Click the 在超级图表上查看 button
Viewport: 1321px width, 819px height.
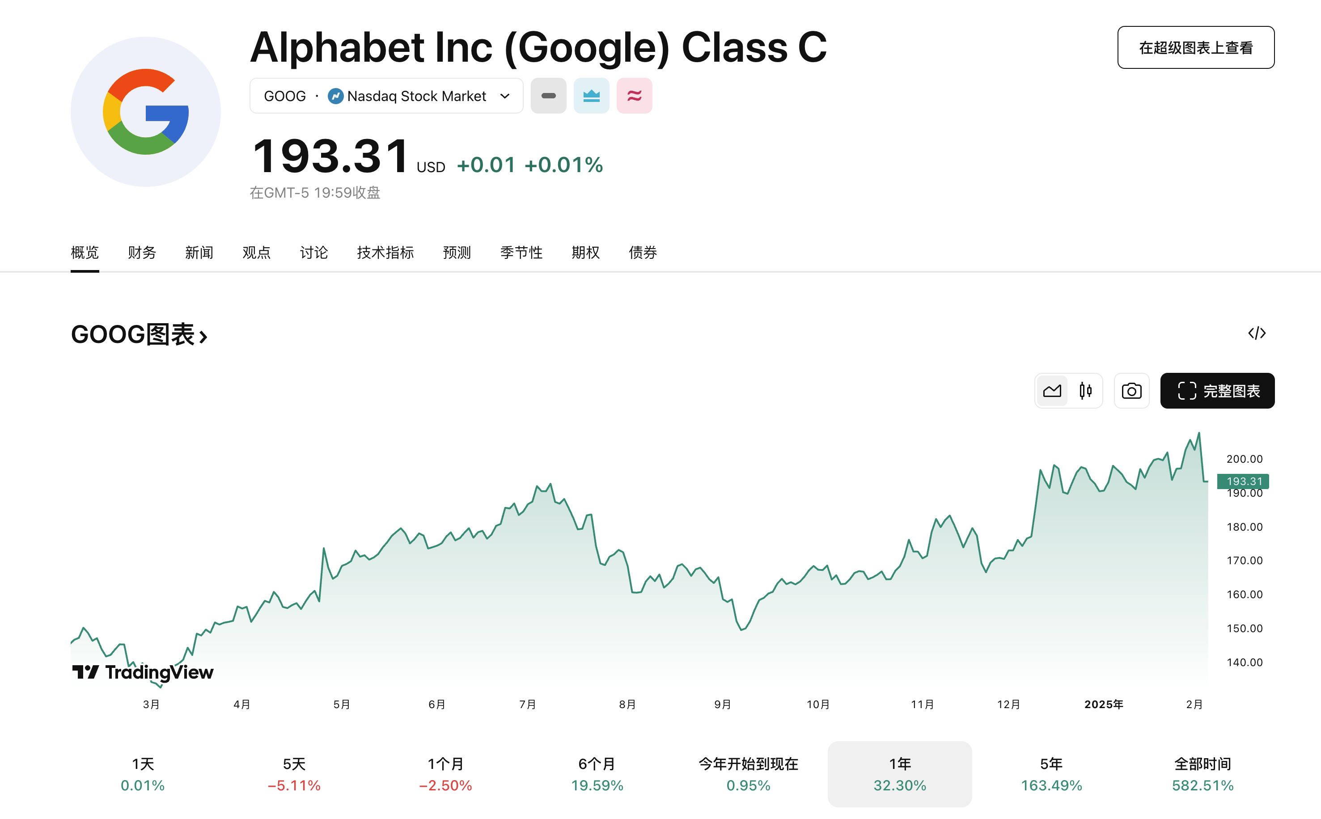(1195, 47)
